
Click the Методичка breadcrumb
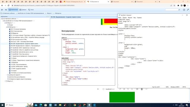[58, 13]
